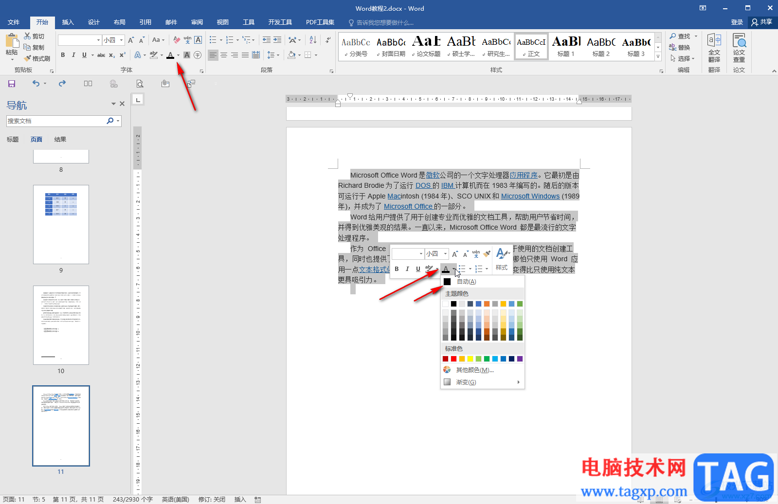778x504 pixels.
Task: Toggle Superscript in the ribbon
Action: [x=123, y=55]
